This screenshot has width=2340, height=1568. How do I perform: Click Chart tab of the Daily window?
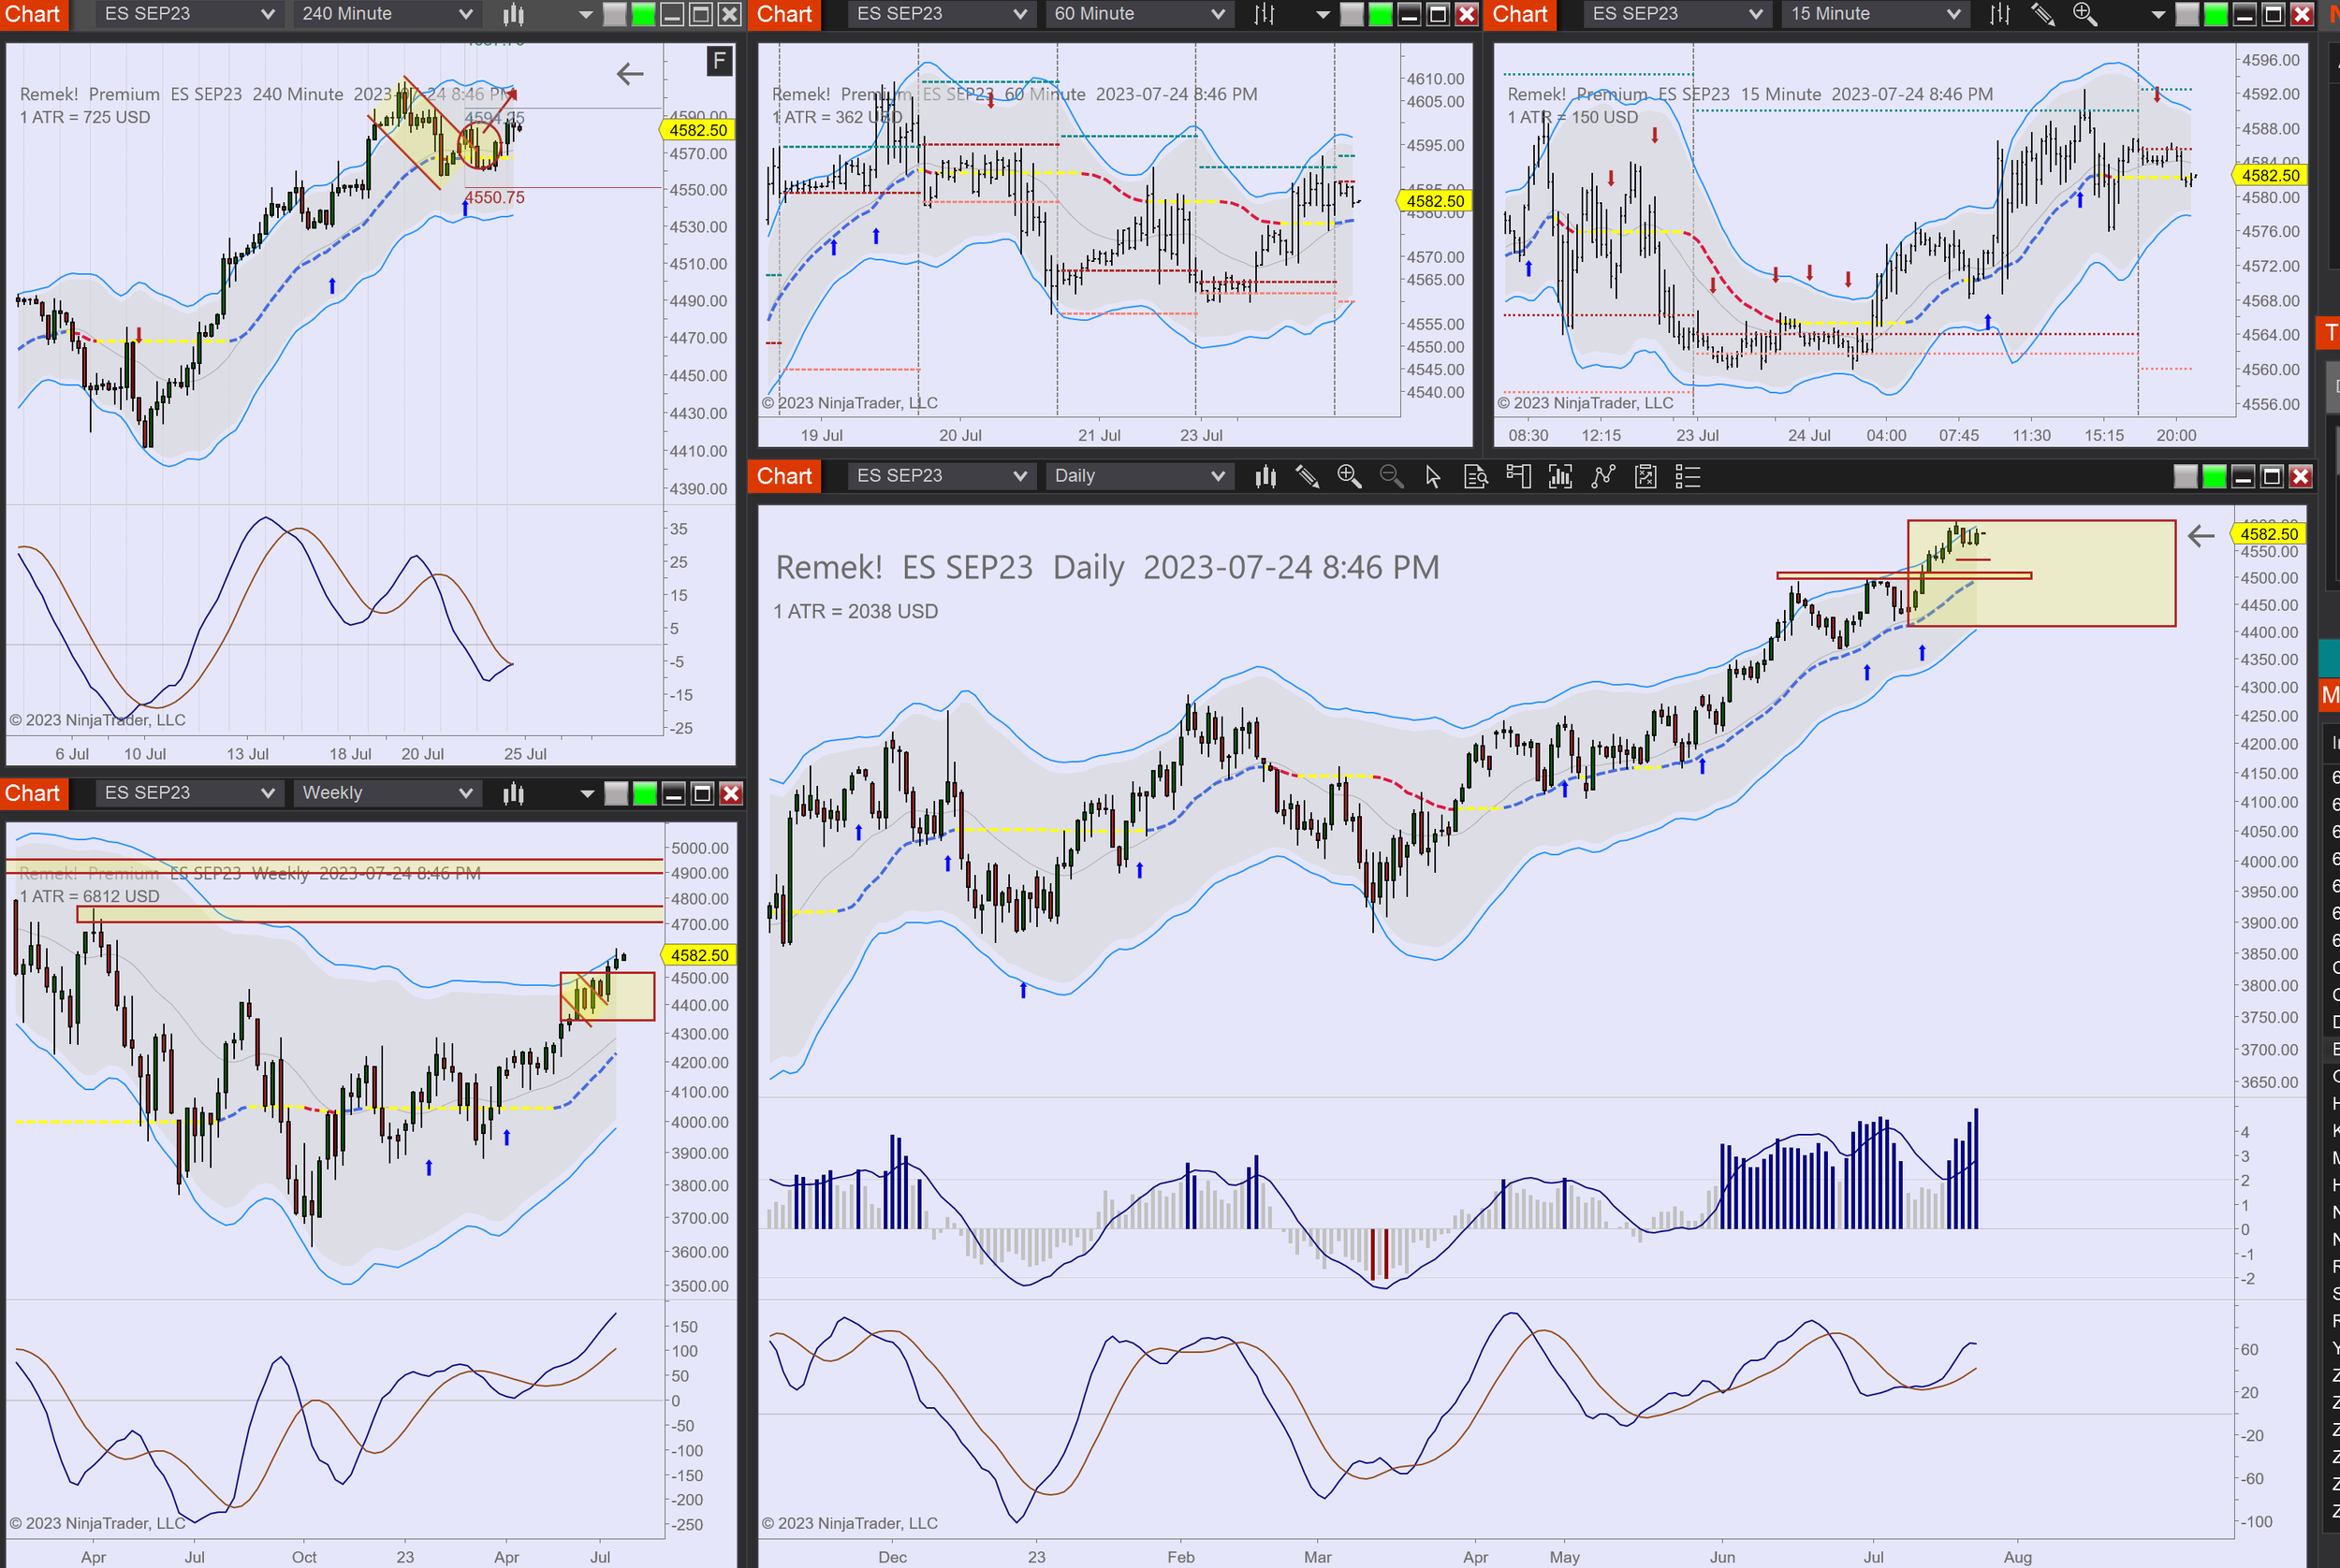[x=783, y=476]
